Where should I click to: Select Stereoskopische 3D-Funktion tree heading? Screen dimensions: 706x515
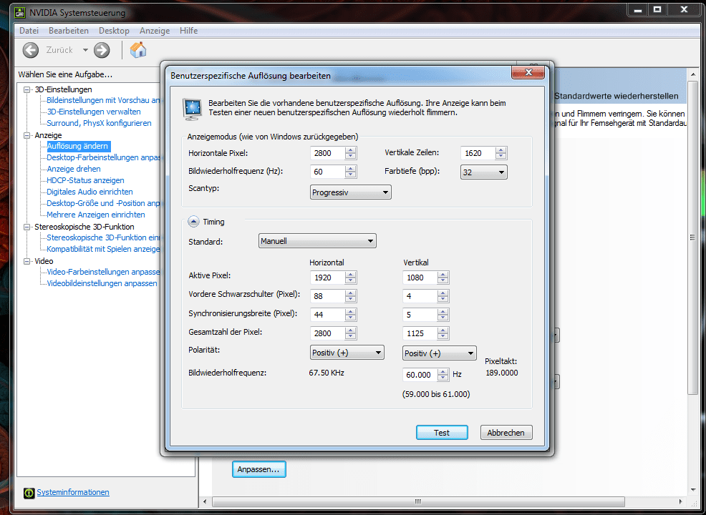click(x=84, y=227)
